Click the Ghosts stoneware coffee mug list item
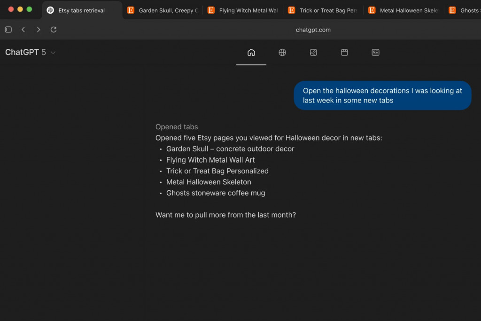481x321 pixels. point(215,193)
